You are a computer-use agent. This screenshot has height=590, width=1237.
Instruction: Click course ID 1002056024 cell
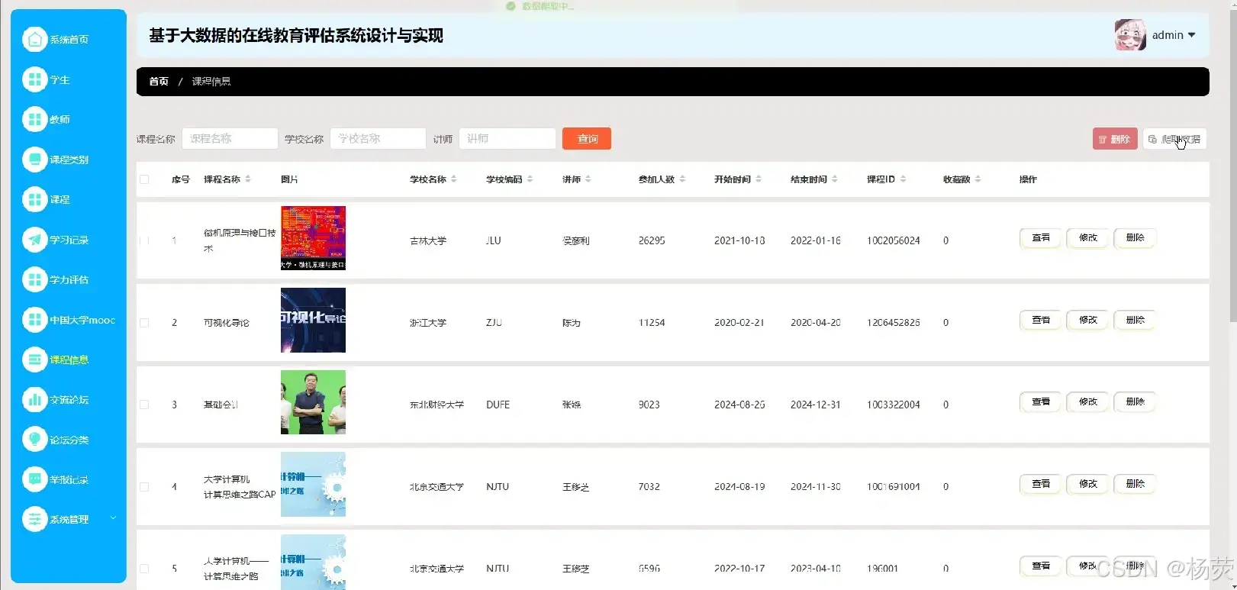[893, 240]
